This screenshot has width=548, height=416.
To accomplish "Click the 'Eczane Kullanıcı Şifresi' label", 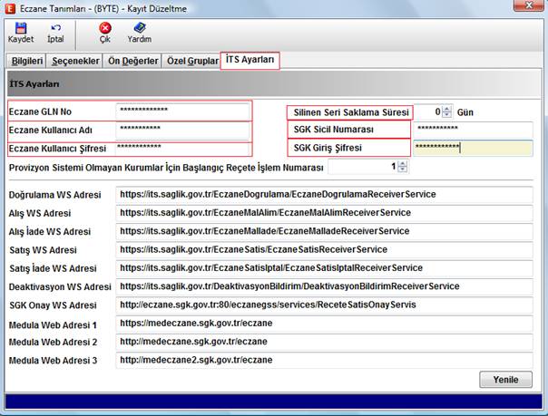I will (x=57, y=149).
